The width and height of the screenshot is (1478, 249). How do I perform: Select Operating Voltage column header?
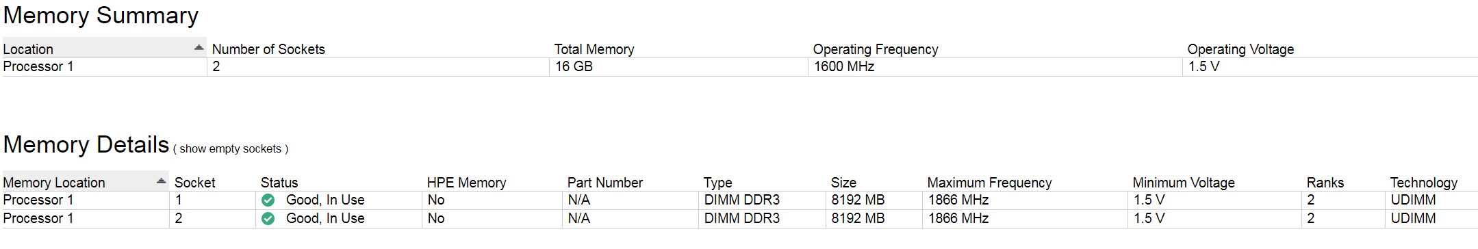pyautogui.click(x=1240, y=49)
